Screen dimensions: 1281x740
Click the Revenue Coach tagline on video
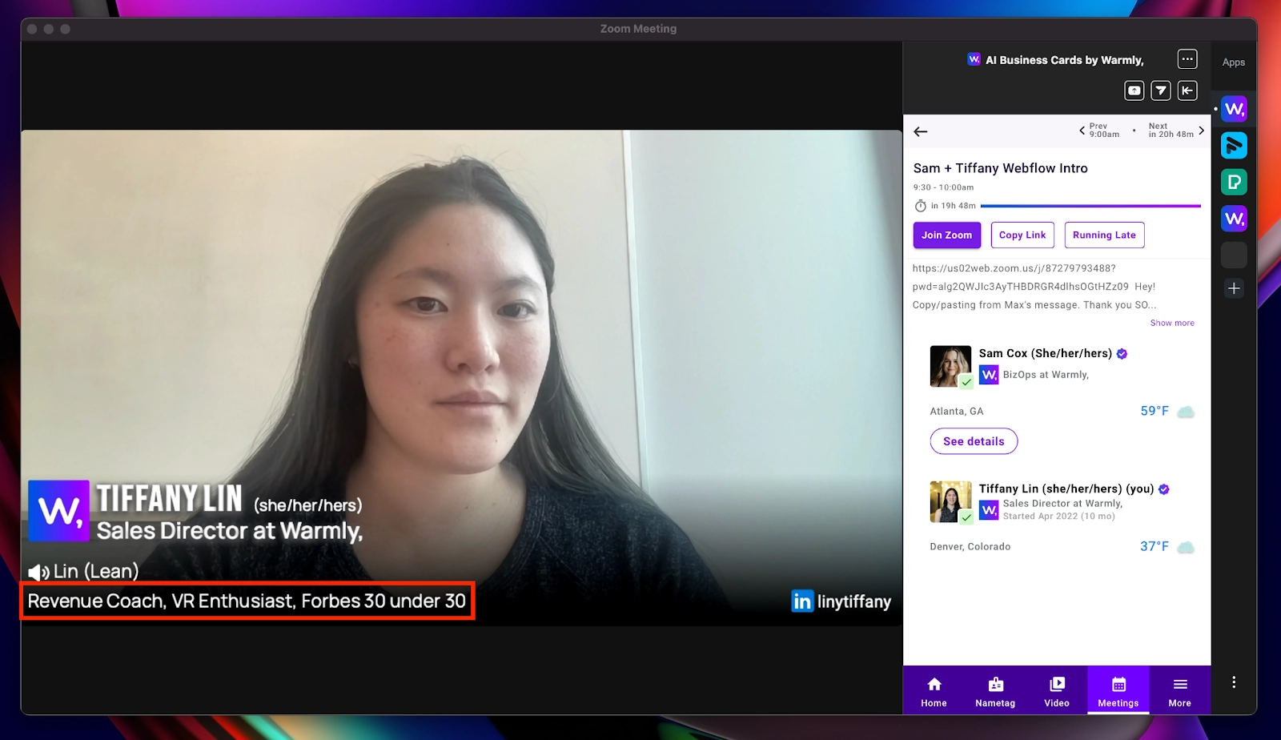click(x=247, y=601)
